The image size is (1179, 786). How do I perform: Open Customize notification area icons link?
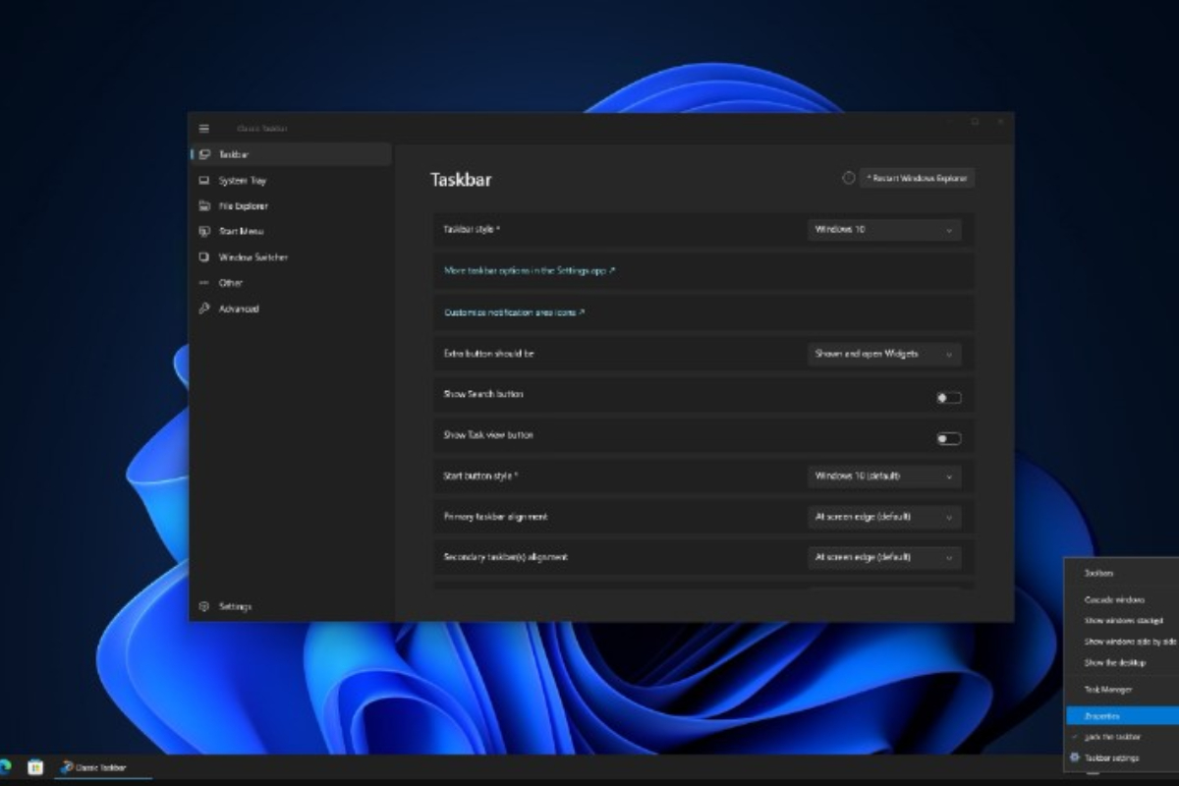tap(514, 312)
